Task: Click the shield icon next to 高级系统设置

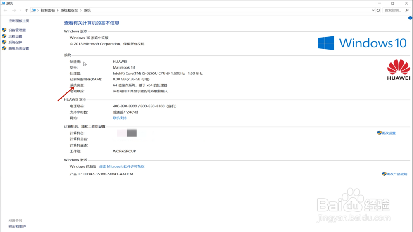Action: [4, 48]
